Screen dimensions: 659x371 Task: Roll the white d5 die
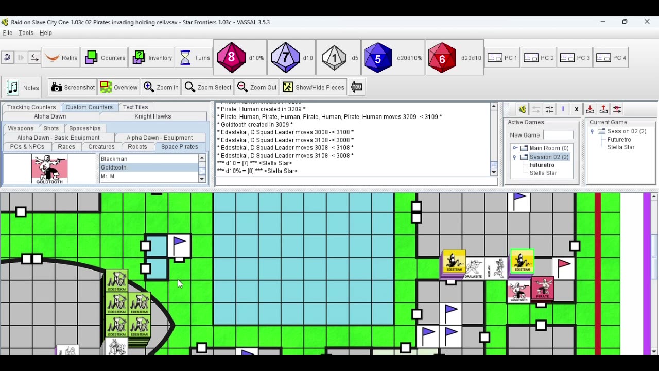point(339,58)
